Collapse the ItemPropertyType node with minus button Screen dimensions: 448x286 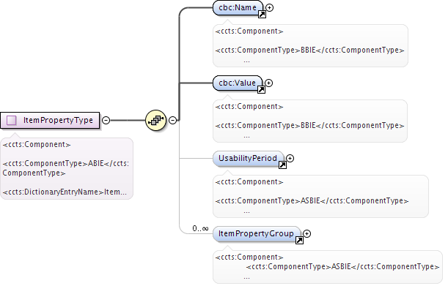pos(106,121)
